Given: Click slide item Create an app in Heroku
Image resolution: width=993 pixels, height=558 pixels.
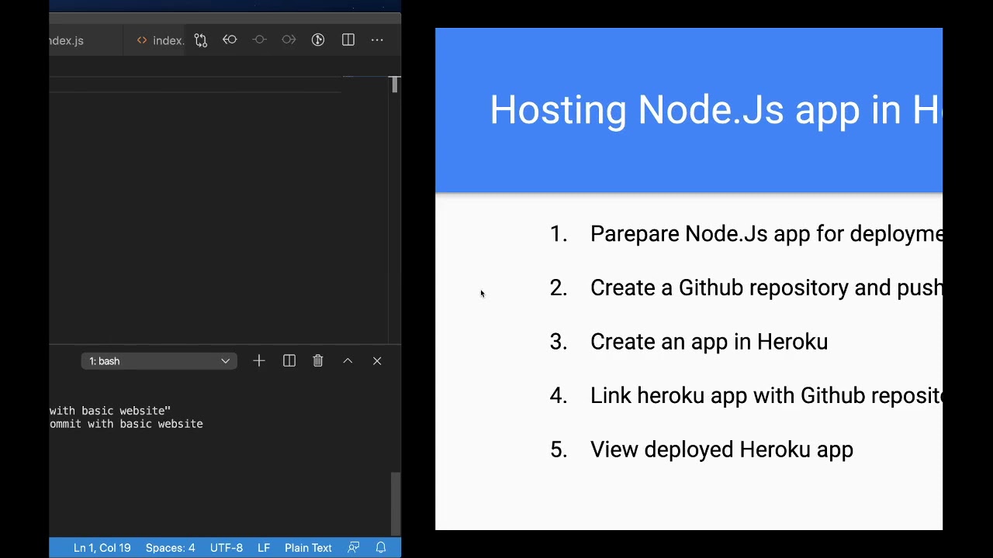Looking at the screenshot, I should (709, 342).
